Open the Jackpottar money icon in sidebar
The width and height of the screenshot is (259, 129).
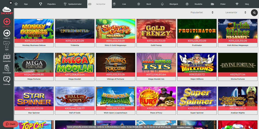[7, 57]
